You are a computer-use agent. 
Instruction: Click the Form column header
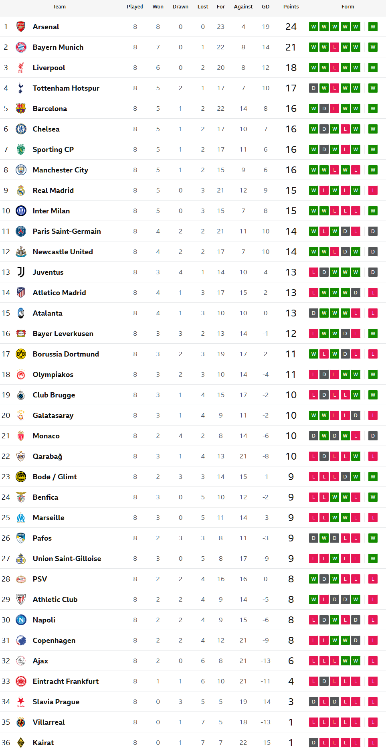tap(348, 7)
